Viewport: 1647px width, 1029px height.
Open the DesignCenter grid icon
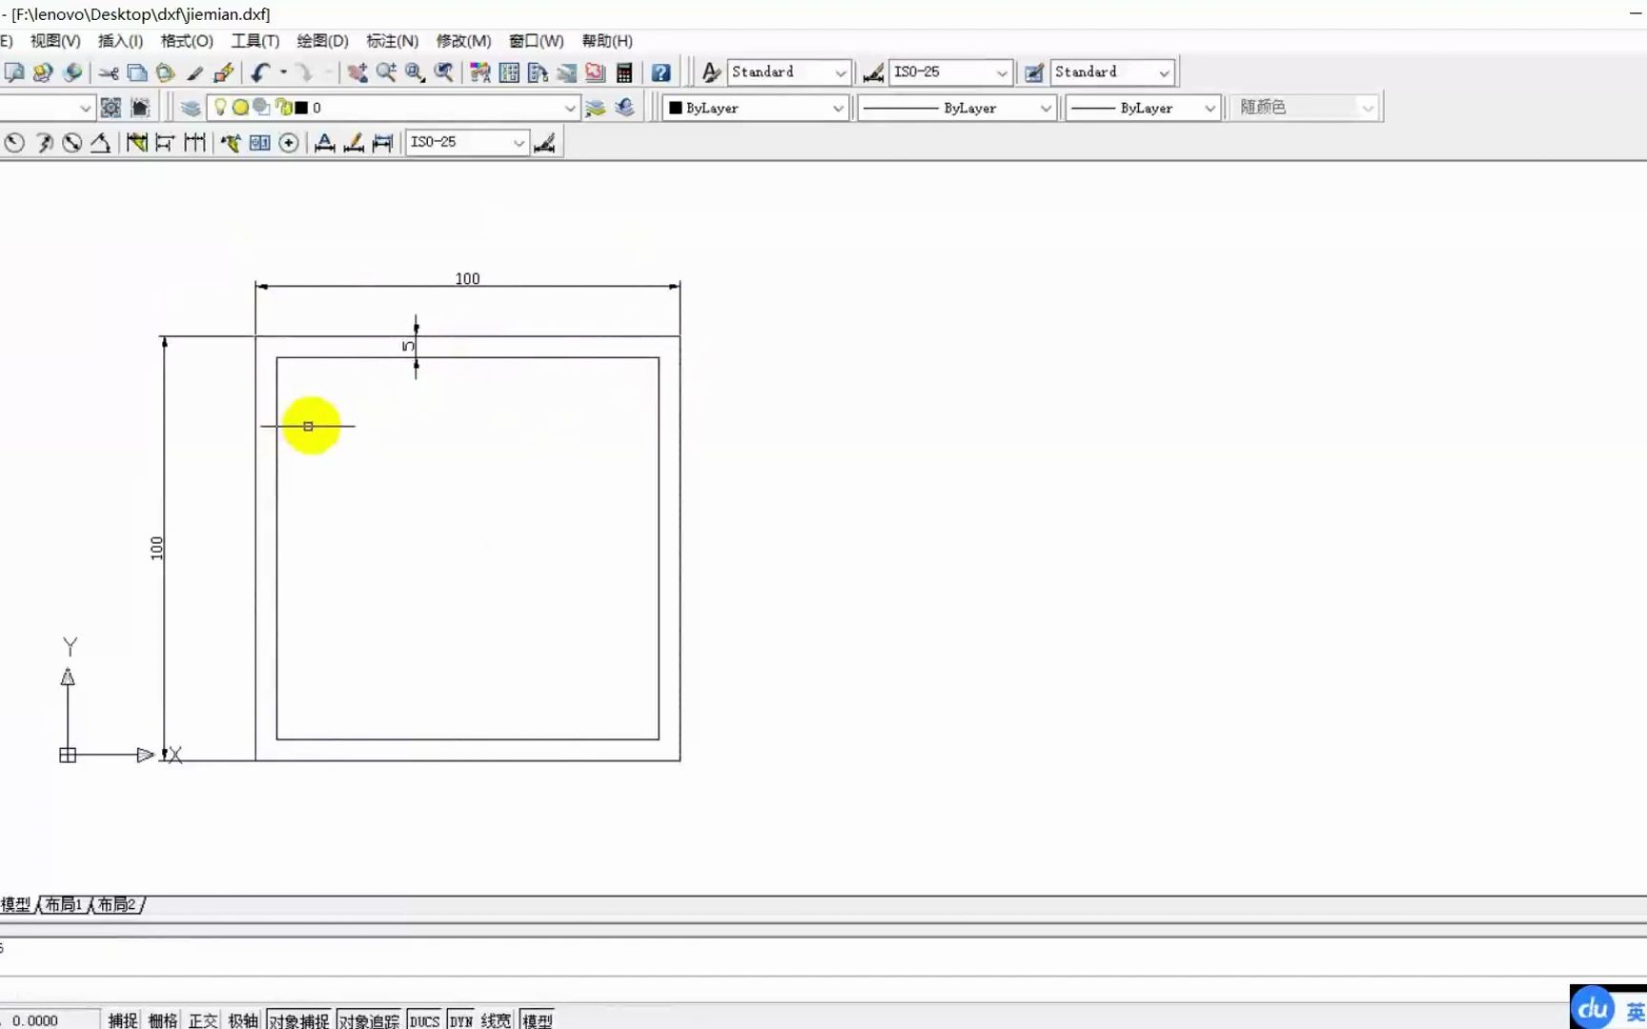(x=509, y=72)
